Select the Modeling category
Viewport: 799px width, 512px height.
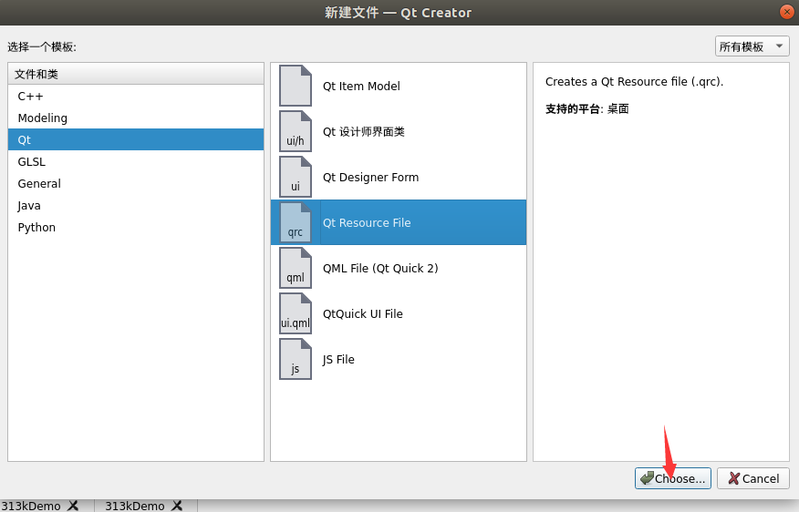[x=136, y=118]
